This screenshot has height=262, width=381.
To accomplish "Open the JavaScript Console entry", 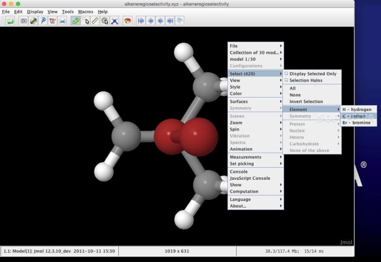I will click(x=250, y=178).
